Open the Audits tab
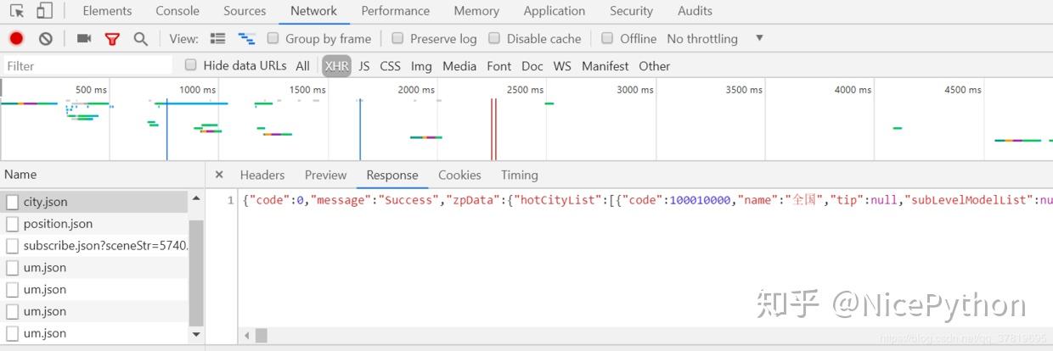 pos(695,11)
